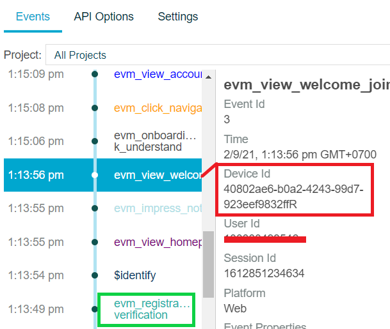
Task: Select the orange evm_click_naviga event
Action: (158, 108)
